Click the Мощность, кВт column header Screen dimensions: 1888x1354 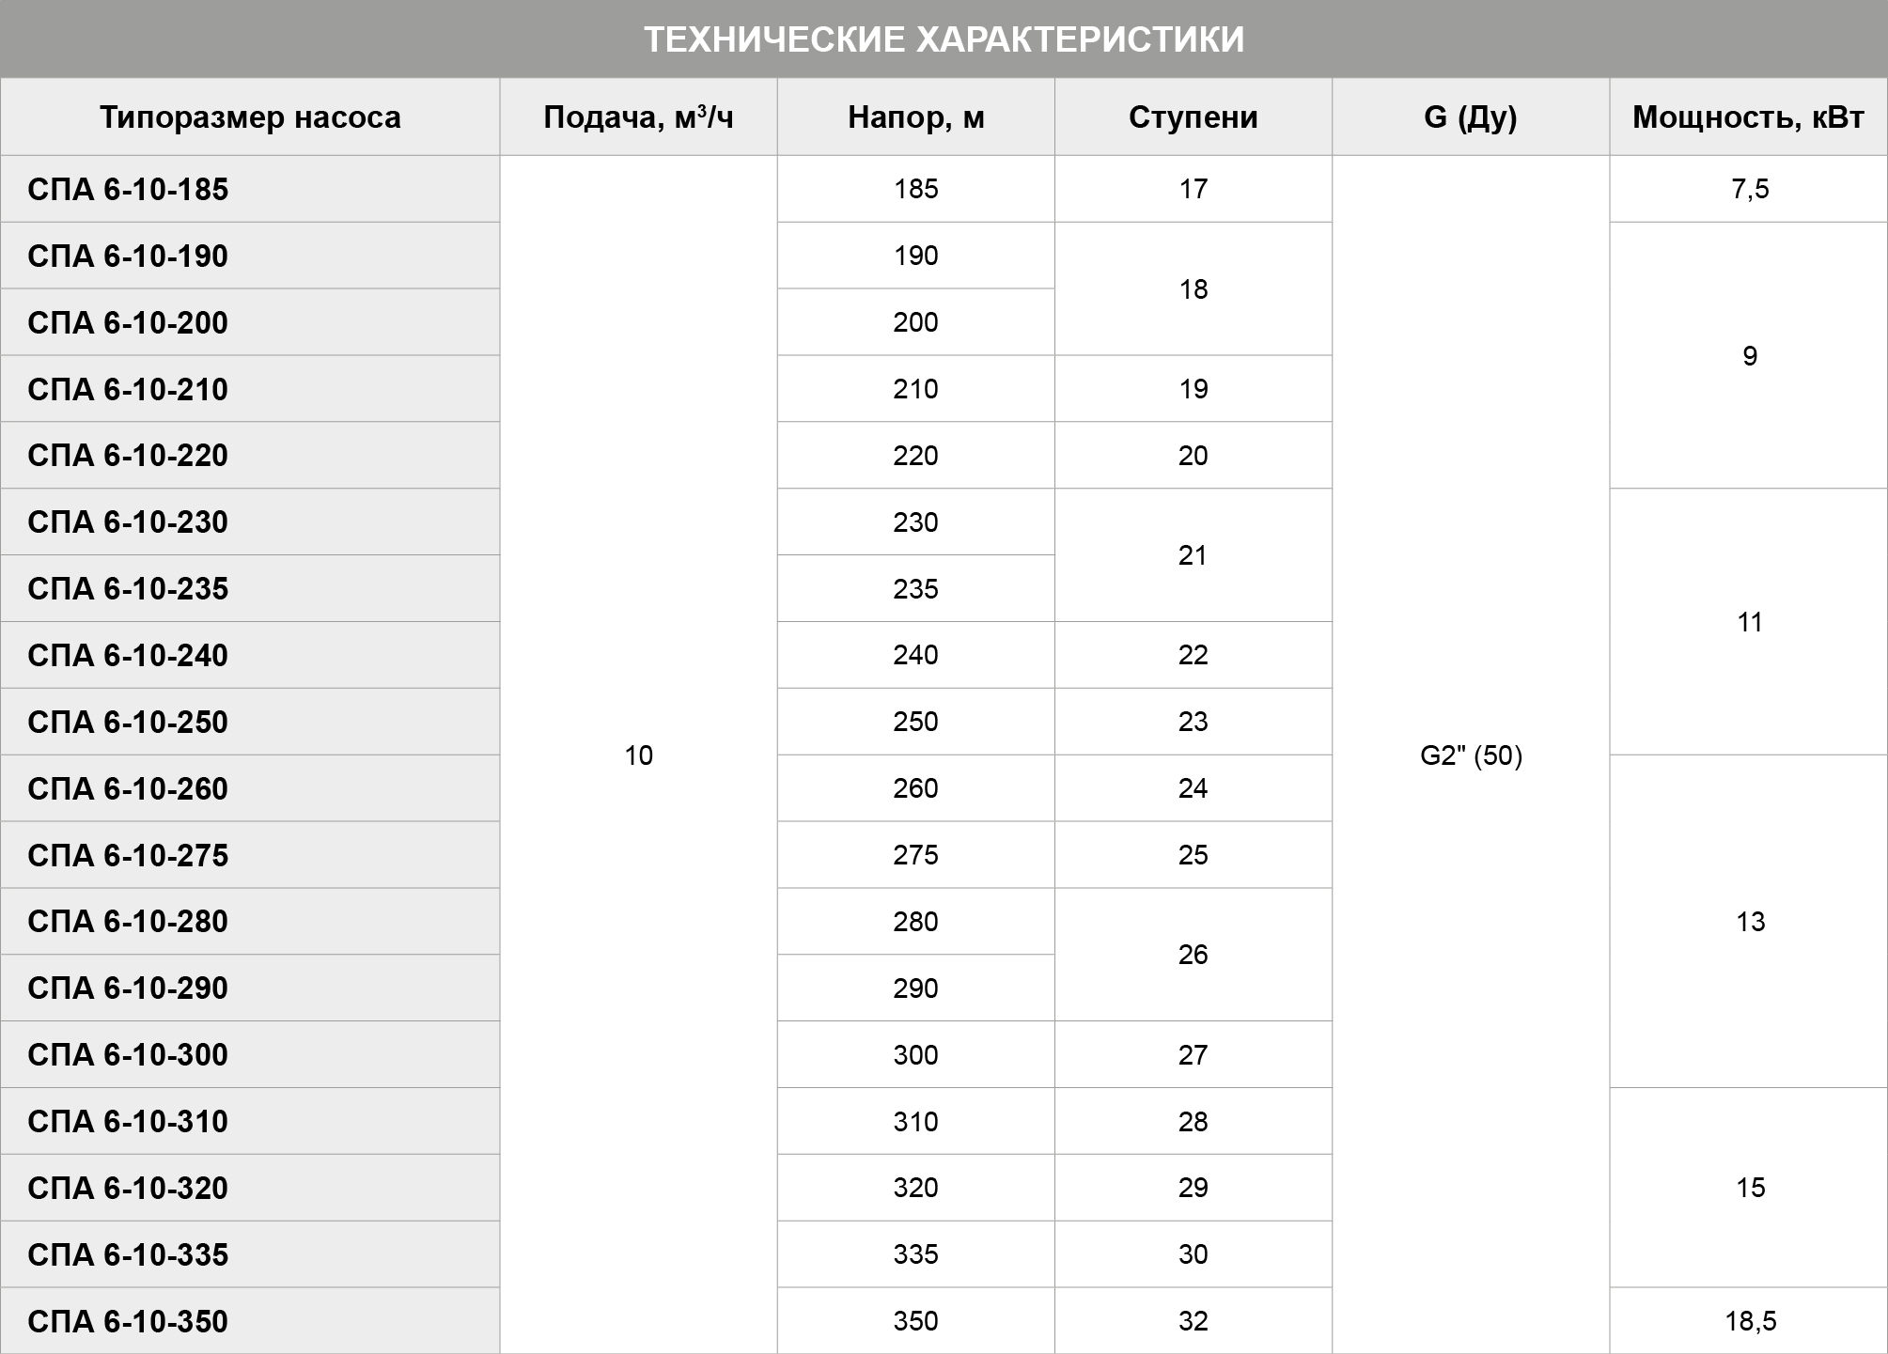(x=1748, y=117)
